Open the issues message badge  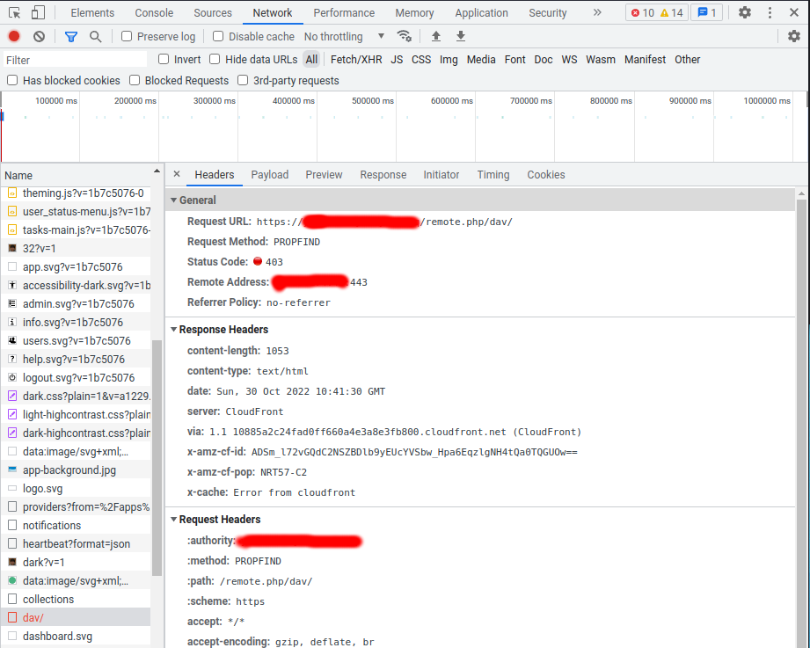[707, 13]
